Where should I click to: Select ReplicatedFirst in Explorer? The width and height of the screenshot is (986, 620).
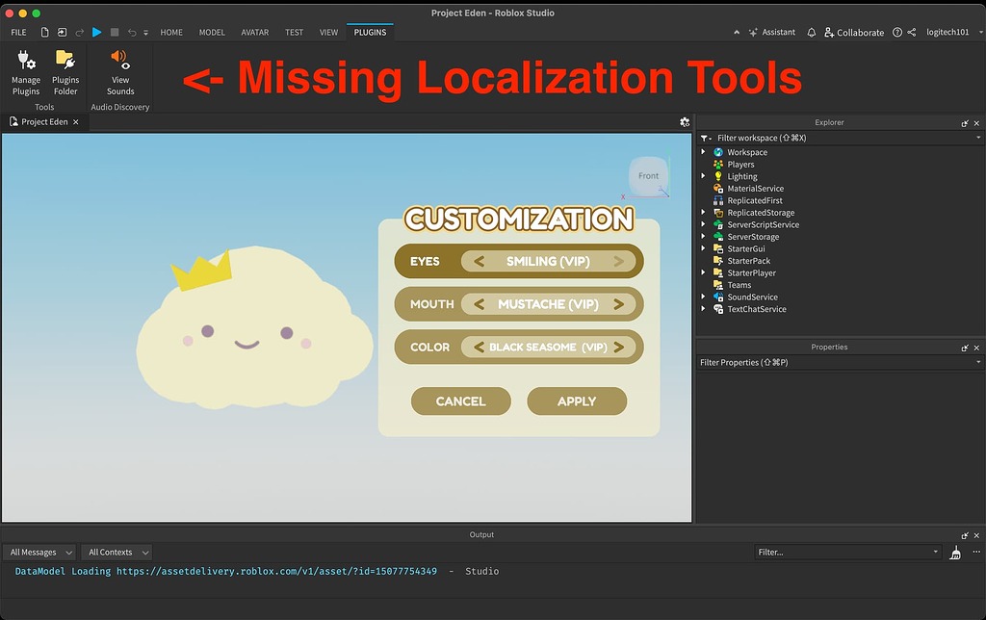755,200
